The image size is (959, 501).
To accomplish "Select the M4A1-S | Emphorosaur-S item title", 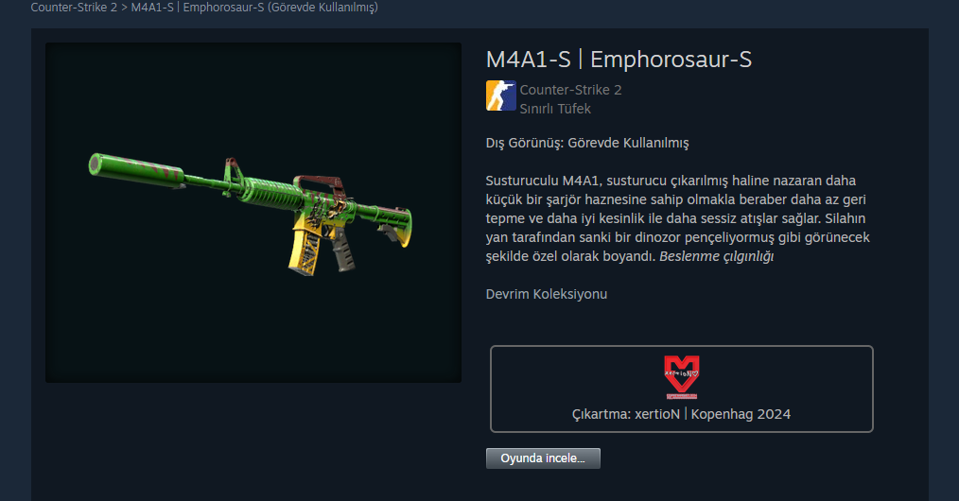I will tap(619, 60).
